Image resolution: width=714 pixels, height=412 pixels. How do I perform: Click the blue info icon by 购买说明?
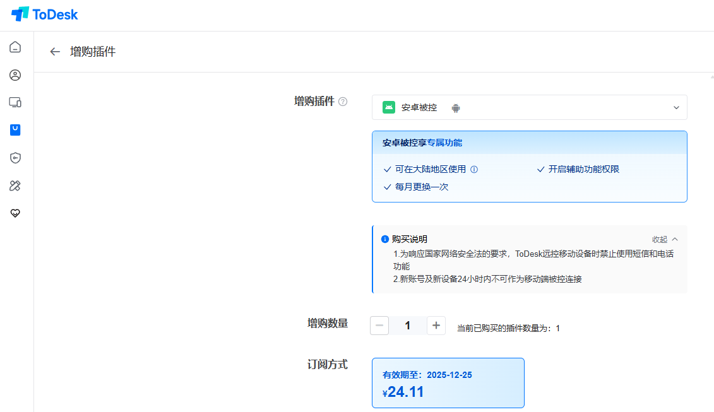coord(384,239)
